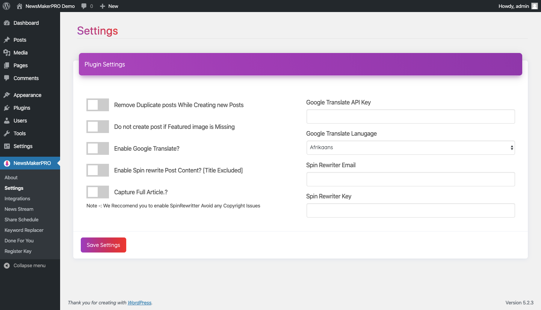Click the Plugins plug icon
This screenshot has width=541, height=310.
point(7,108)
